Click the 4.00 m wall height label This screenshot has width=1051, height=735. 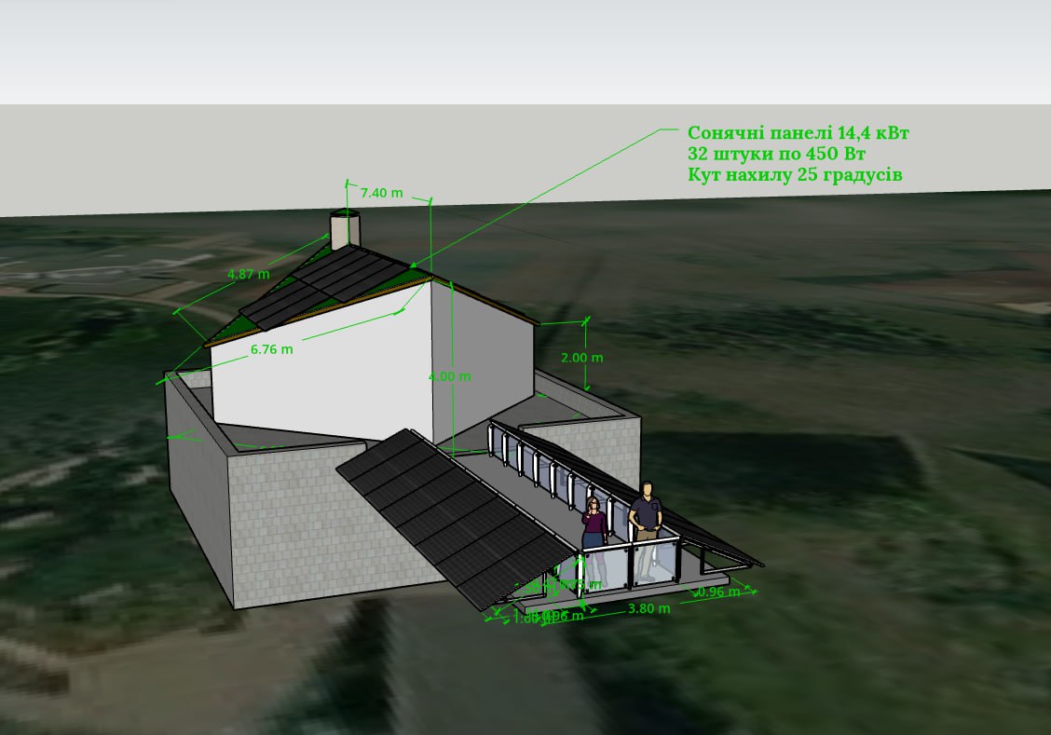click(449, 376)
